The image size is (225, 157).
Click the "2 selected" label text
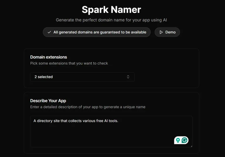[44, 77]
